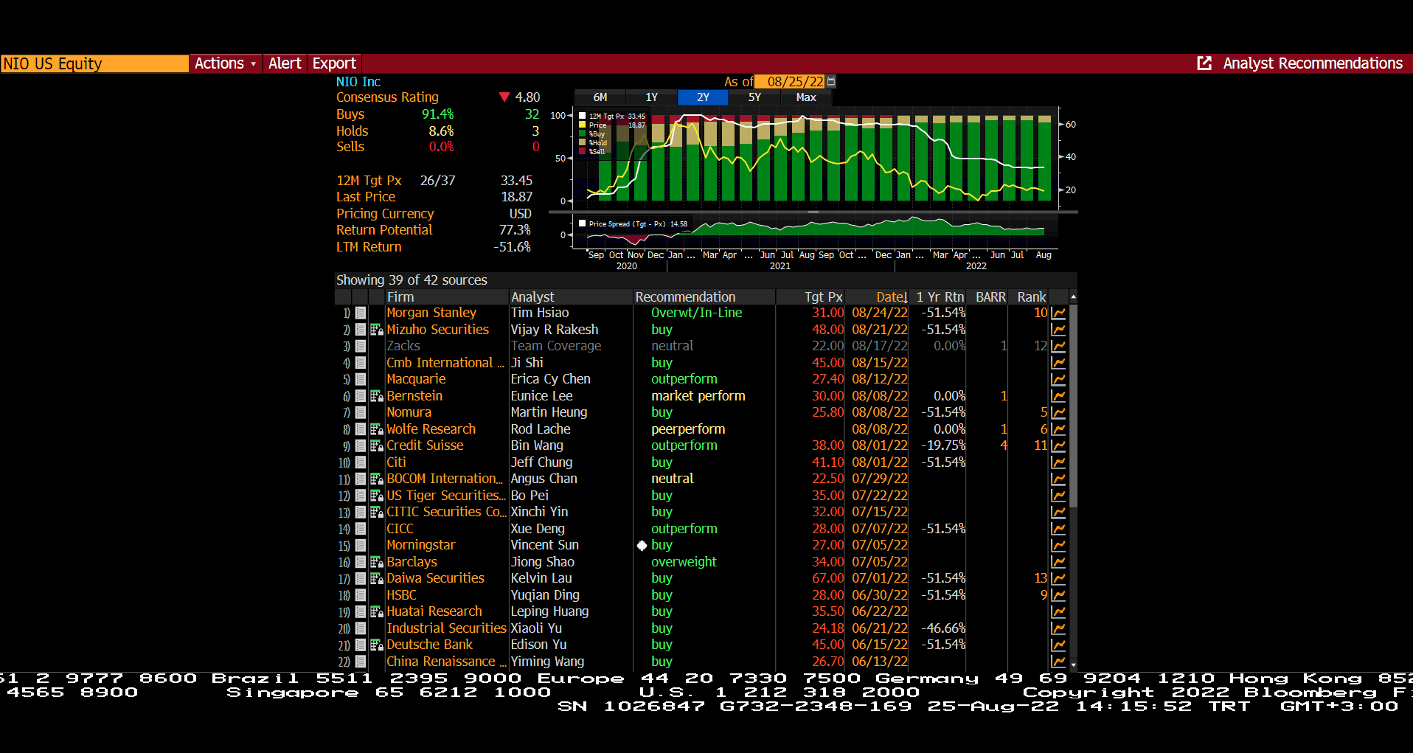Click the NIO US Equity ticker field
1413x753 pixels.
[x=94, y=63]
